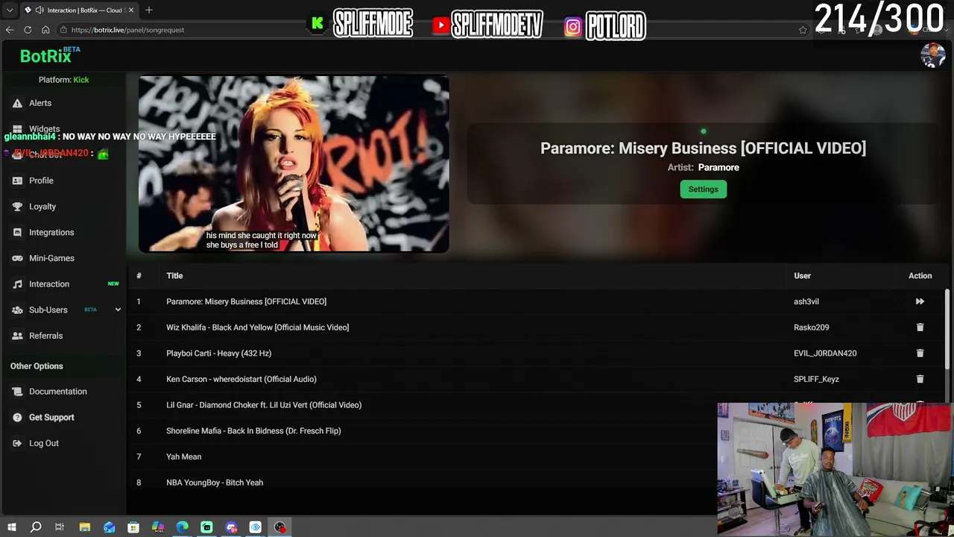
Task: Open the Windows Start menu
Action: (x=11, y=527)
